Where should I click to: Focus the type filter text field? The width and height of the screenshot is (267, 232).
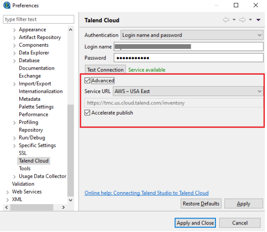pyautogui.click(x=39, y=19)
